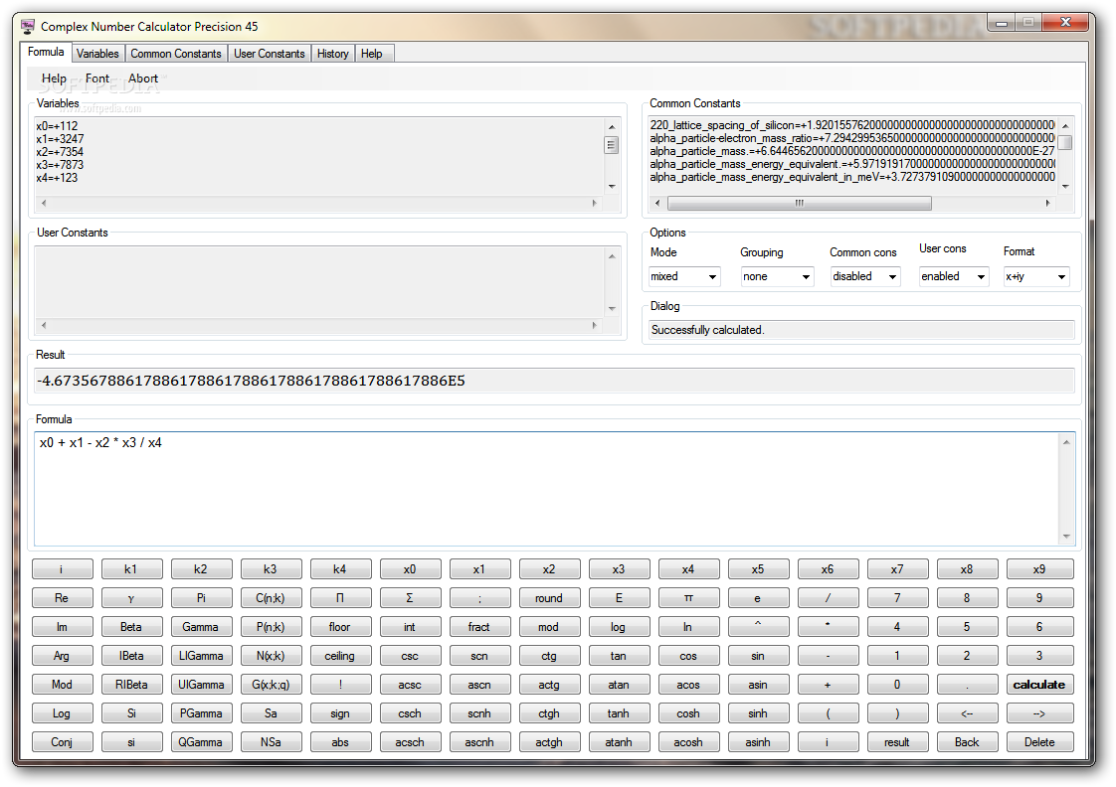This screenshot has height=787, width=1116.
Task: Open the User cons dropdown set to enabled
Action: pos(953,276)
